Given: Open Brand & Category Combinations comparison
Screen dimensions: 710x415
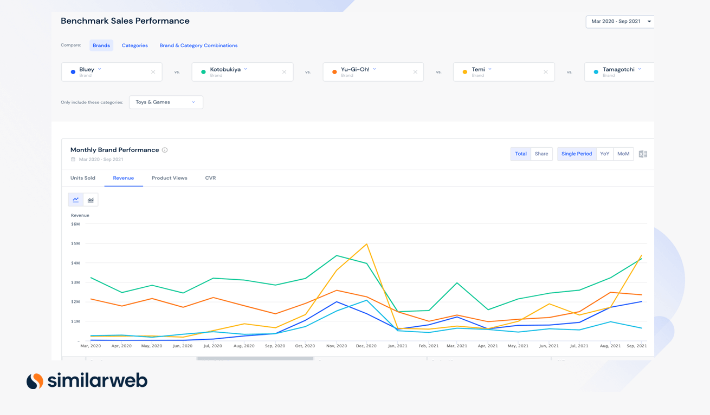Looking at the screenshot, I should tap(198, 45).
